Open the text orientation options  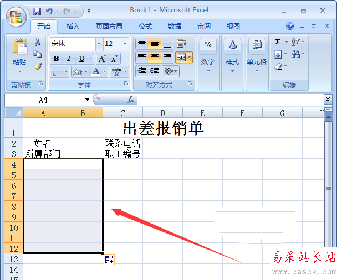pyautogui.click(x=171, y=71)
